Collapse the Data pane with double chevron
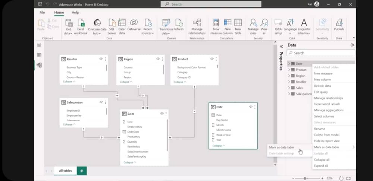The image size is (373, 181). tap(352, 45)
